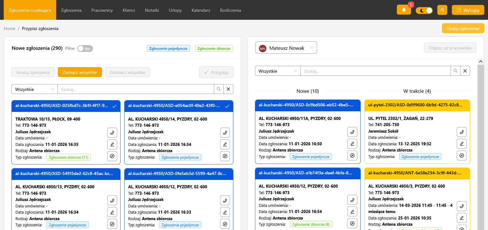The image size is (488, 230).
Task: Click the phone icon on the TRAKTOWA 10/15 card
Action: click(x=112, y=133)
